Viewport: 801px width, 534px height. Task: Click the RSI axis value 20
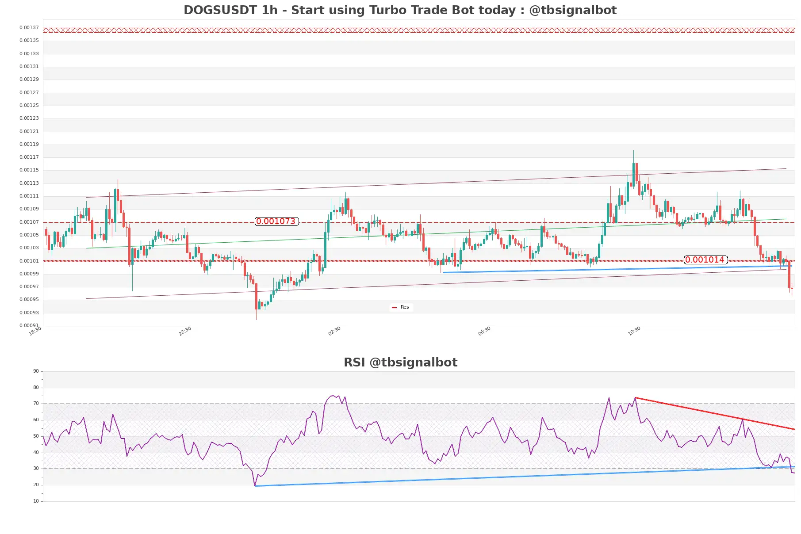tap(36, 484)
